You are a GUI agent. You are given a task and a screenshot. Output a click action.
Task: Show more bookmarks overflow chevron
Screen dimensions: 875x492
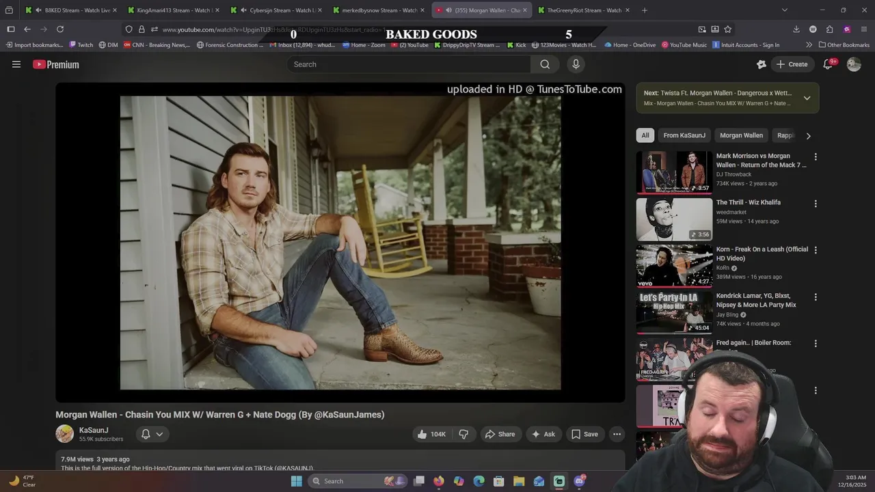pyautogui.click(x=809, y=45)
